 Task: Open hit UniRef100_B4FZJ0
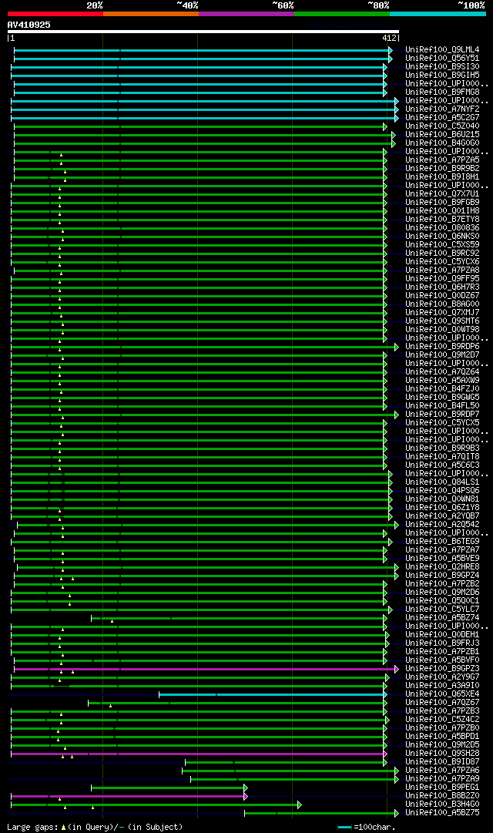pos(442,389)
